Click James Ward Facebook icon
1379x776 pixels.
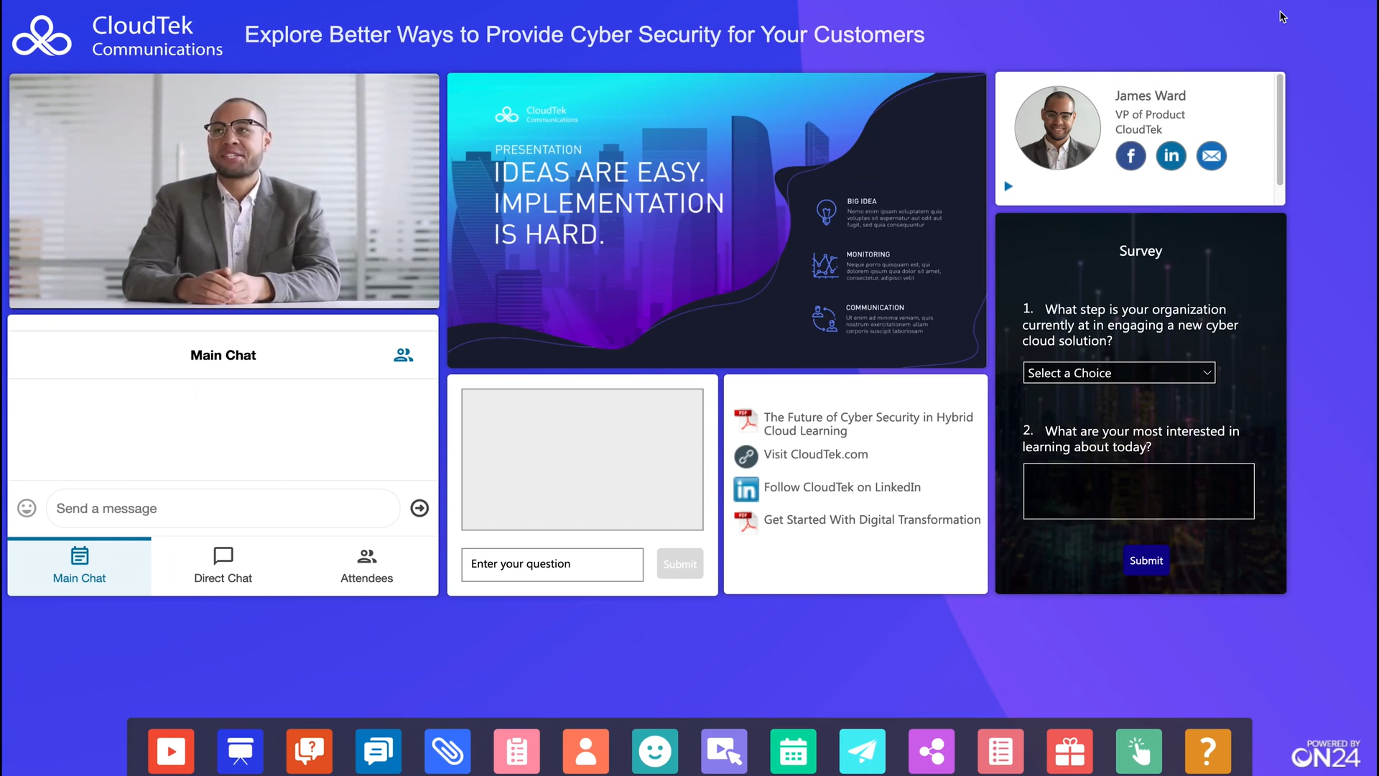coord(1131,155)
